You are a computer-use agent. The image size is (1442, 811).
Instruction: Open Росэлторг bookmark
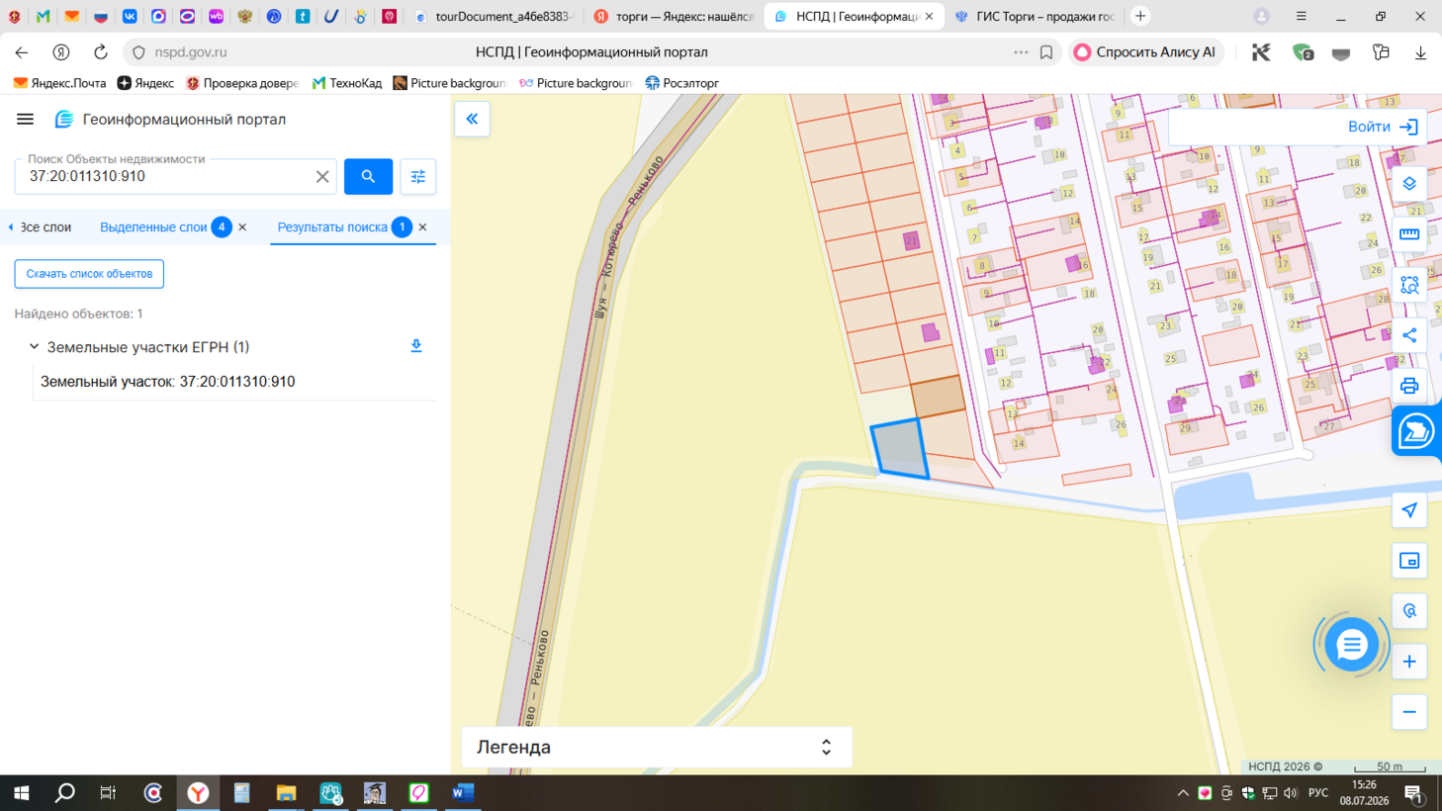[x=681, y=83]
